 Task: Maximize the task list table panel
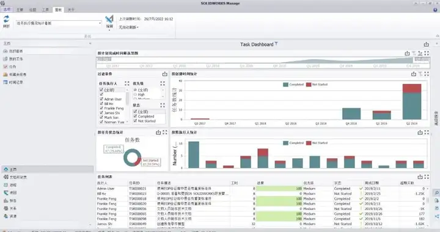pyautogui.click(x=427, y=177)
